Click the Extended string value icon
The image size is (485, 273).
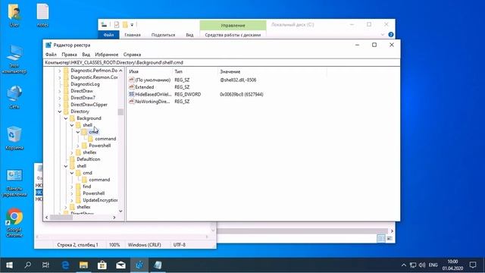(131, 87)
